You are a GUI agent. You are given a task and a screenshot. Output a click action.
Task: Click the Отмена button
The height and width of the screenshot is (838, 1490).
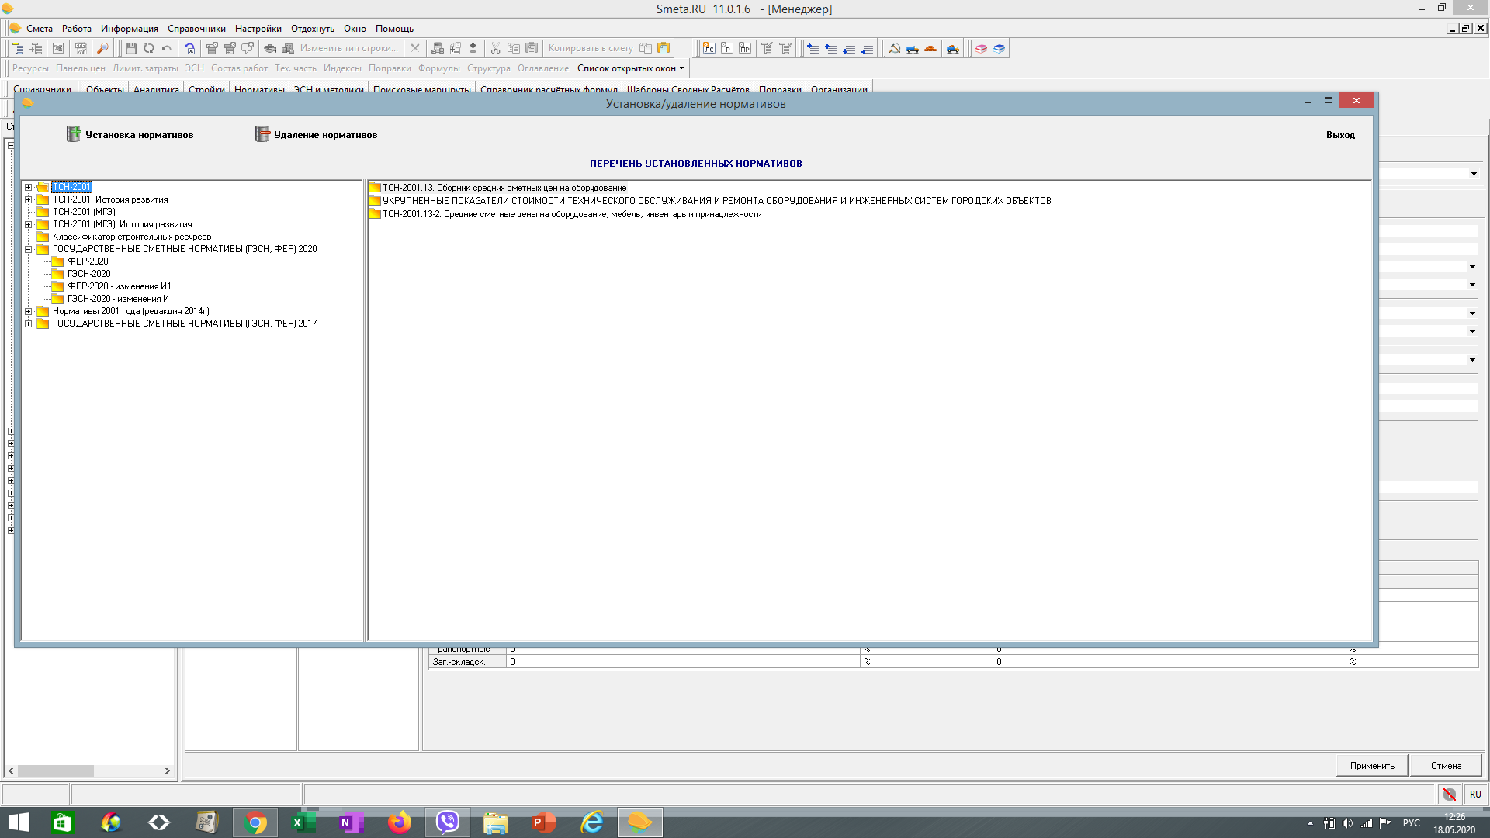pos(1446,766)
